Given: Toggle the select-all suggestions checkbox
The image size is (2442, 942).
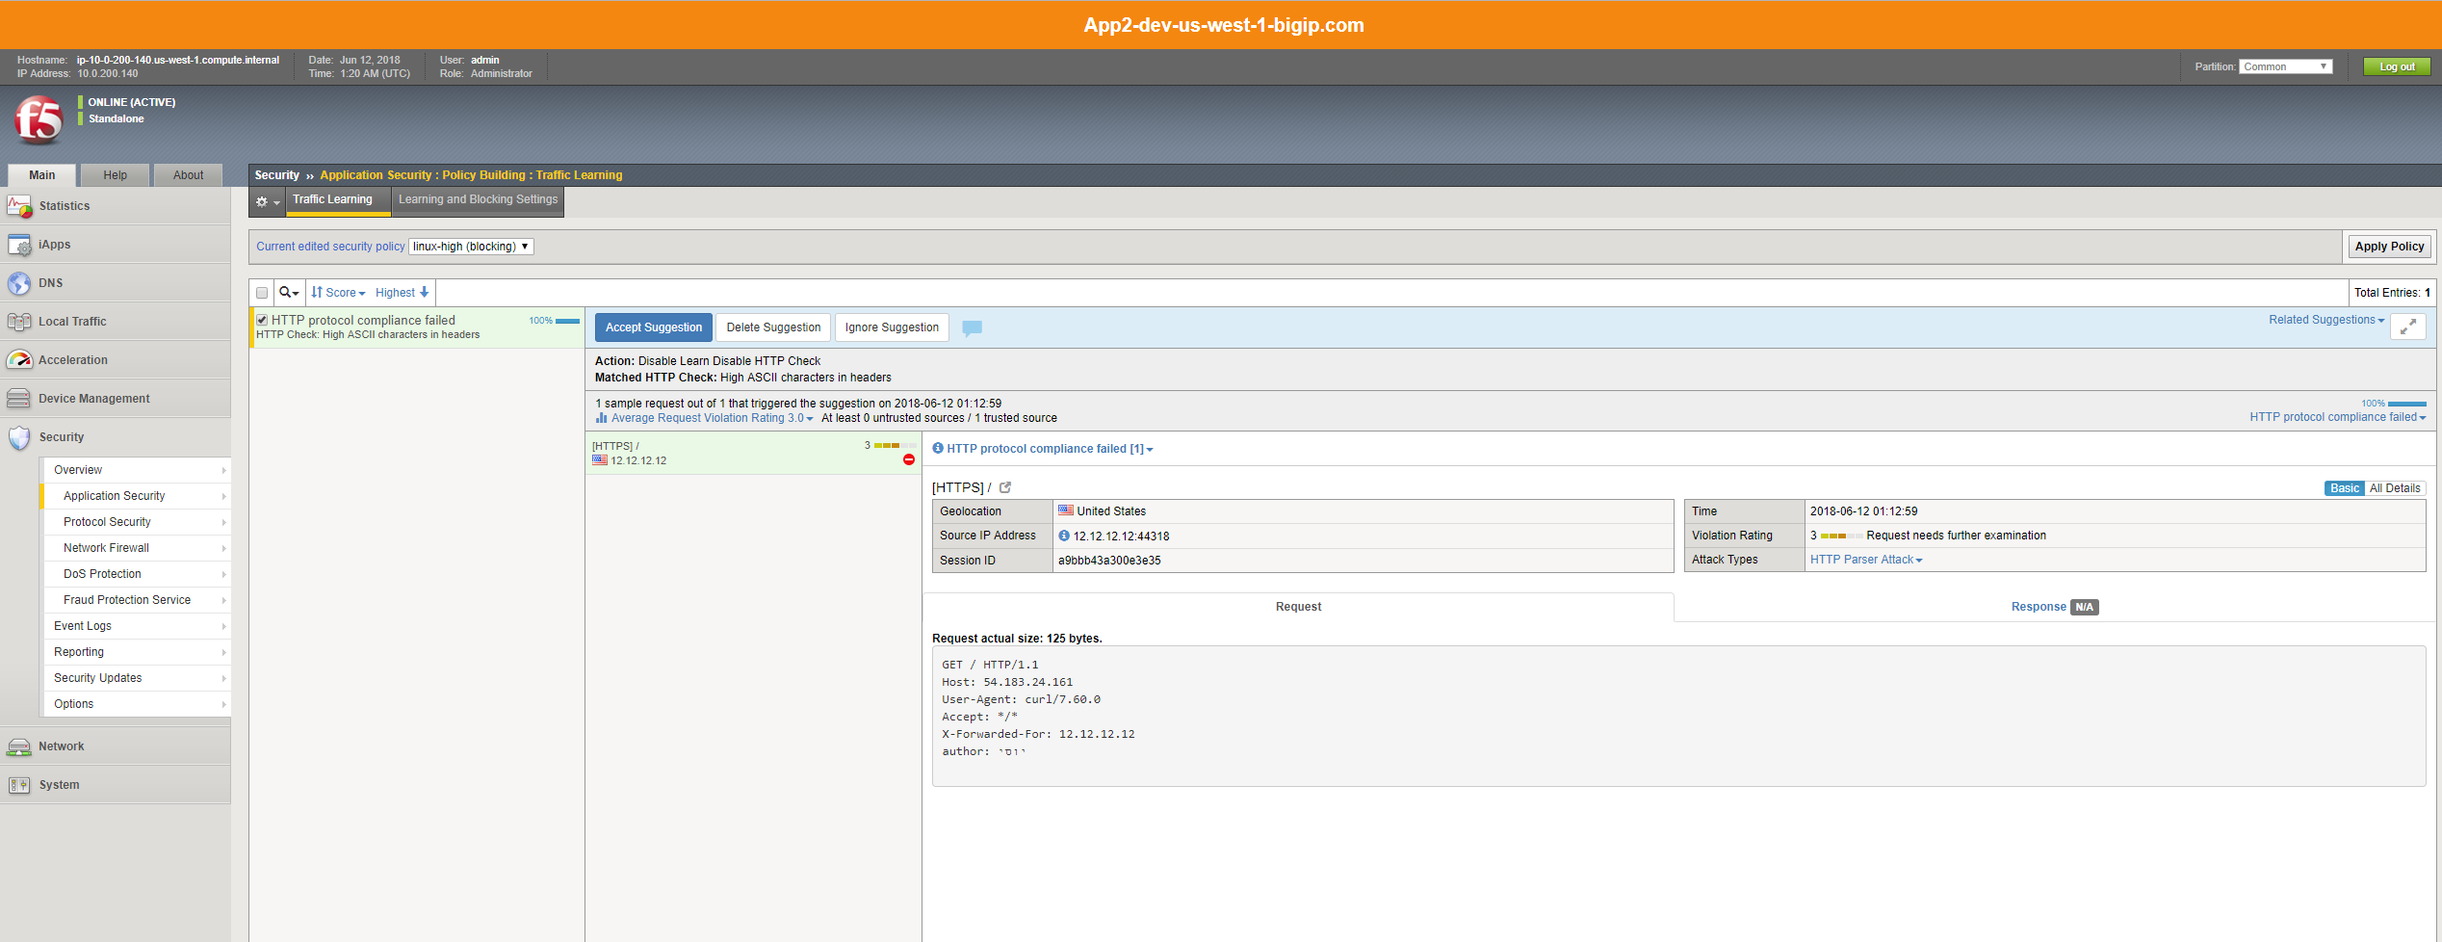Looking at the screenshot, I should [x=262, y=293].
